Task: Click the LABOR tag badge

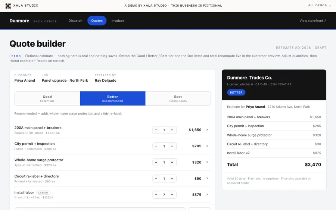Action: pos(43,193)
